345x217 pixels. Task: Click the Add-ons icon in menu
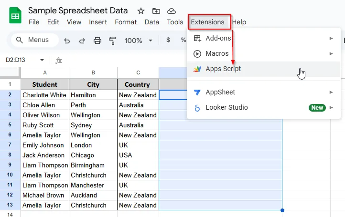click(x=197, y=39)
